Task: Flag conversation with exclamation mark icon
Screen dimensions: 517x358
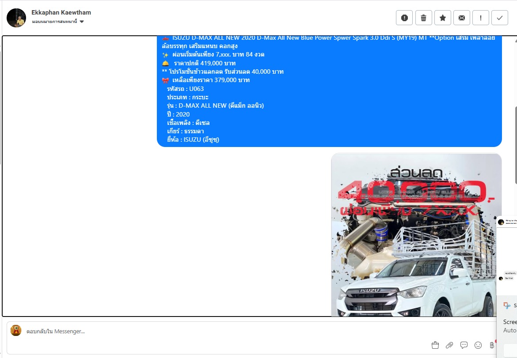Action: (481, 18)
